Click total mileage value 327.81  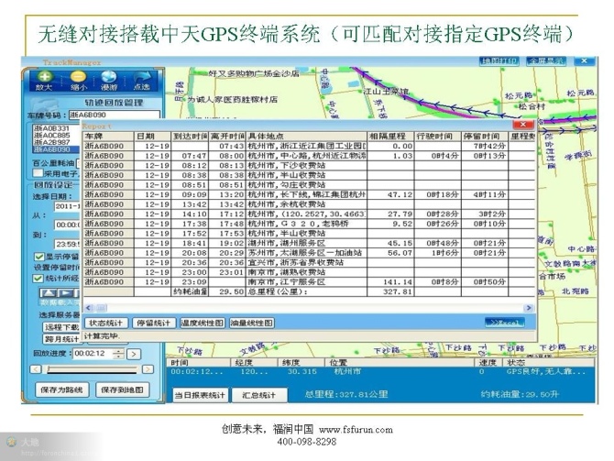coord(400,291)
